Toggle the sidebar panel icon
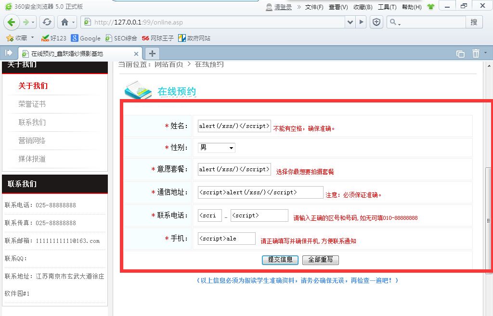 click(9, 53)
